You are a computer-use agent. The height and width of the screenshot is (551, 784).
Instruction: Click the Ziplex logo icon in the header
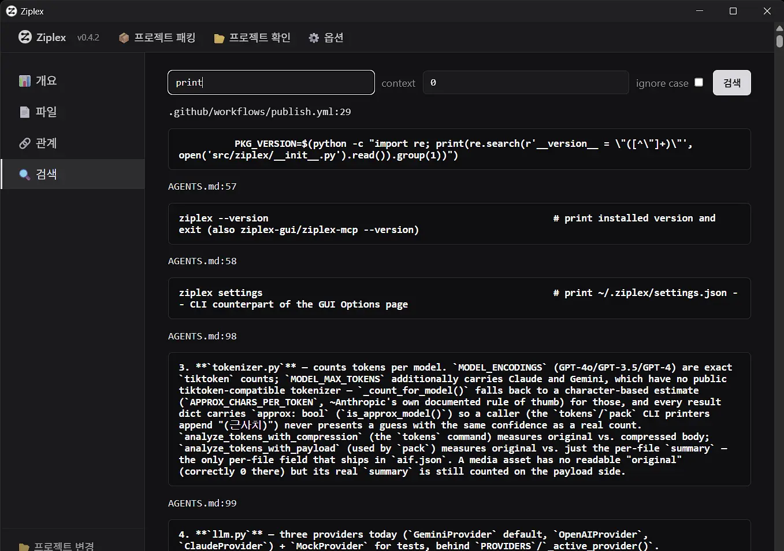coord(25,37)
